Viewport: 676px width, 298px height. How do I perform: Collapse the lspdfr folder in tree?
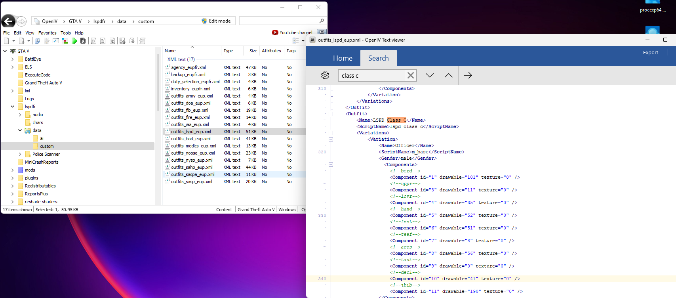(x=12, y=107)
